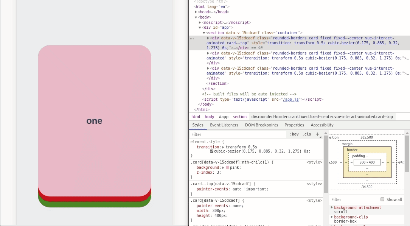Select div.rounded-borders.card breadcrumb item
This screenshot has height=226, width=410.
pyautogui.click(x=322, y=117)
